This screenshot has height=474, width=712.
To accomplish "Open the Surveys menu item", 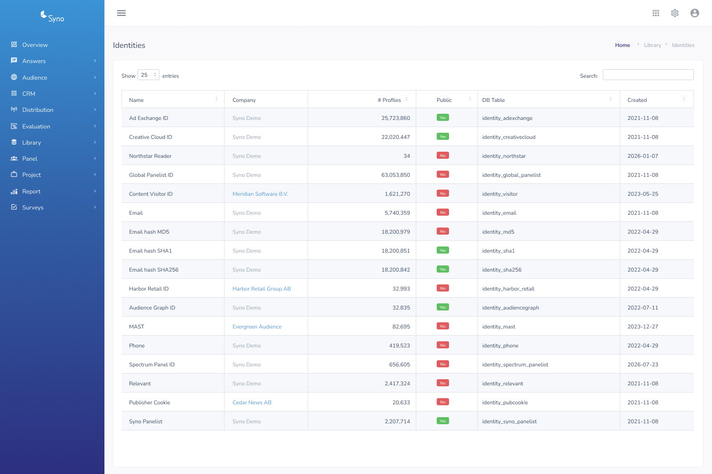I will (x=52, y=207).
